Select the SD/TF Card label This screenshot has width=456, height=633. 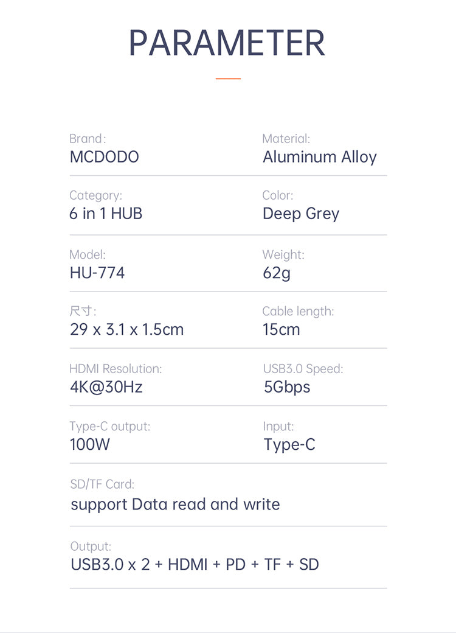(x=102, y=484)
